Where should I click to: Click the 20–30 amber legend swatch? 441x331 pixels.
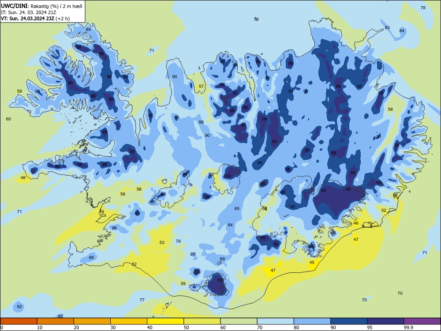[x=92, y=321]
